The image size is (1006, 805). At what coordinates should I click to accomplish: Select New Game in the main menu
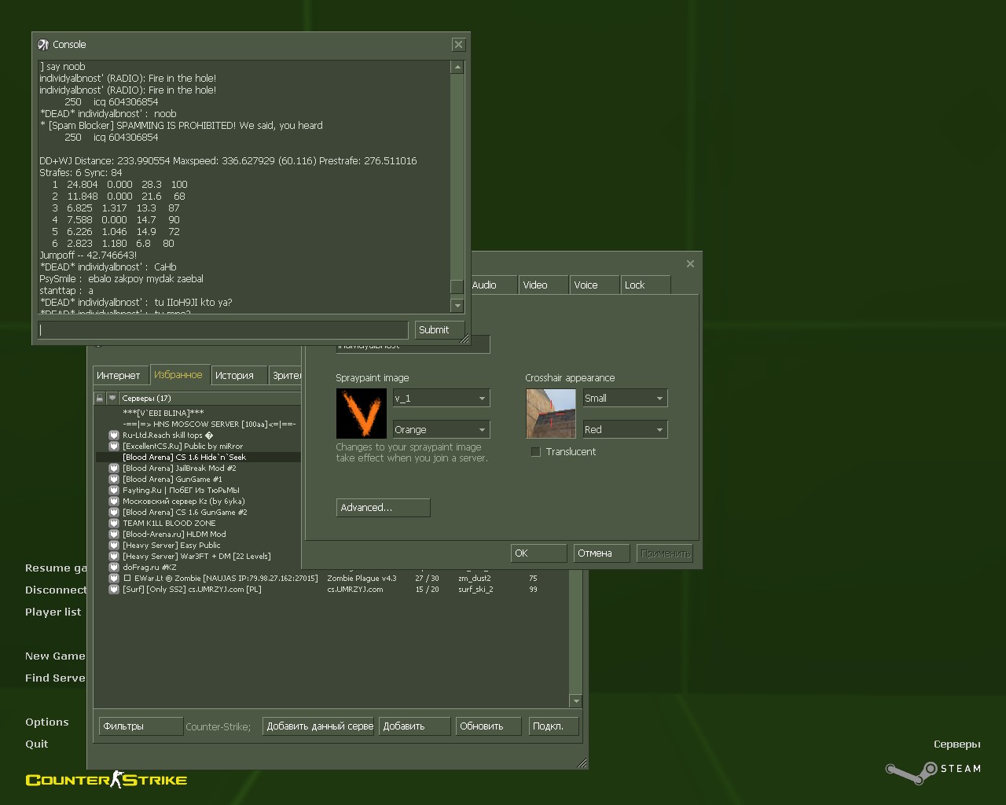55,656
